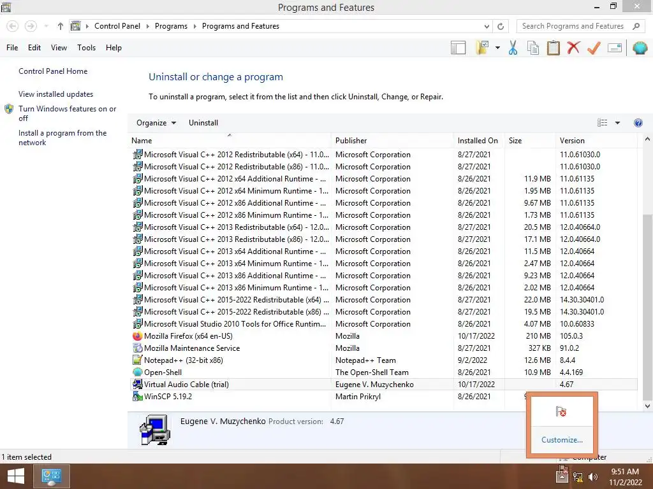Click the Copy icon in the toolbar

click(532, 48)
